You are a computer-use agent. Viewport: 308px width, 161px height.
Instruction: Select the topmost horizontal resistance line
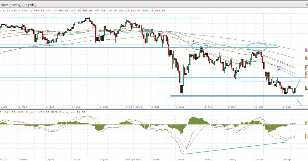(103, 18)
